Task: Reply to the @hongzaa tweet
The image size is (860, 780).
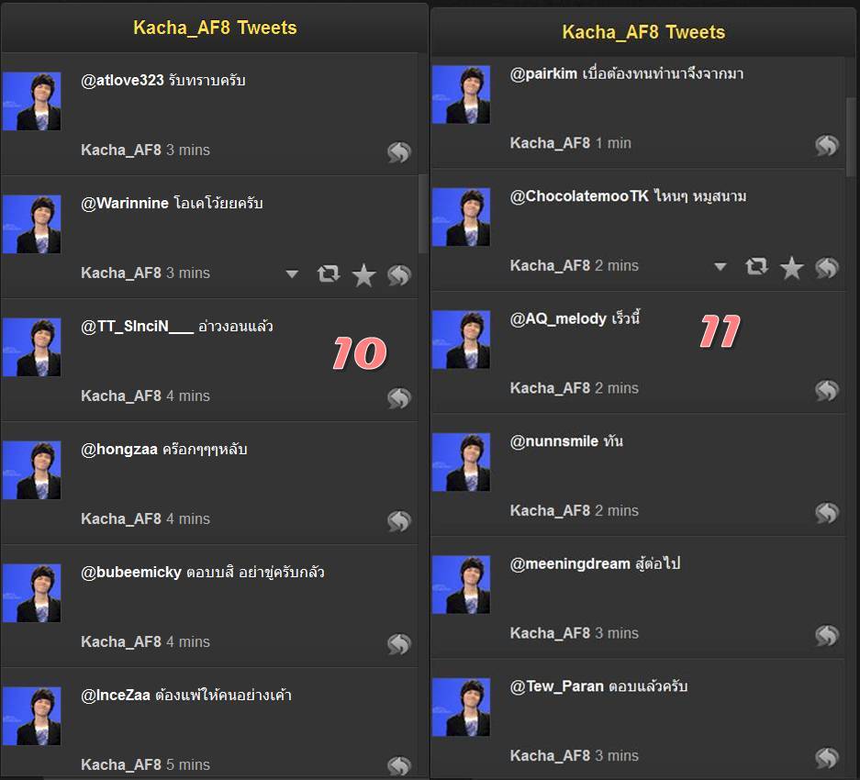Action: pos(399,520)
